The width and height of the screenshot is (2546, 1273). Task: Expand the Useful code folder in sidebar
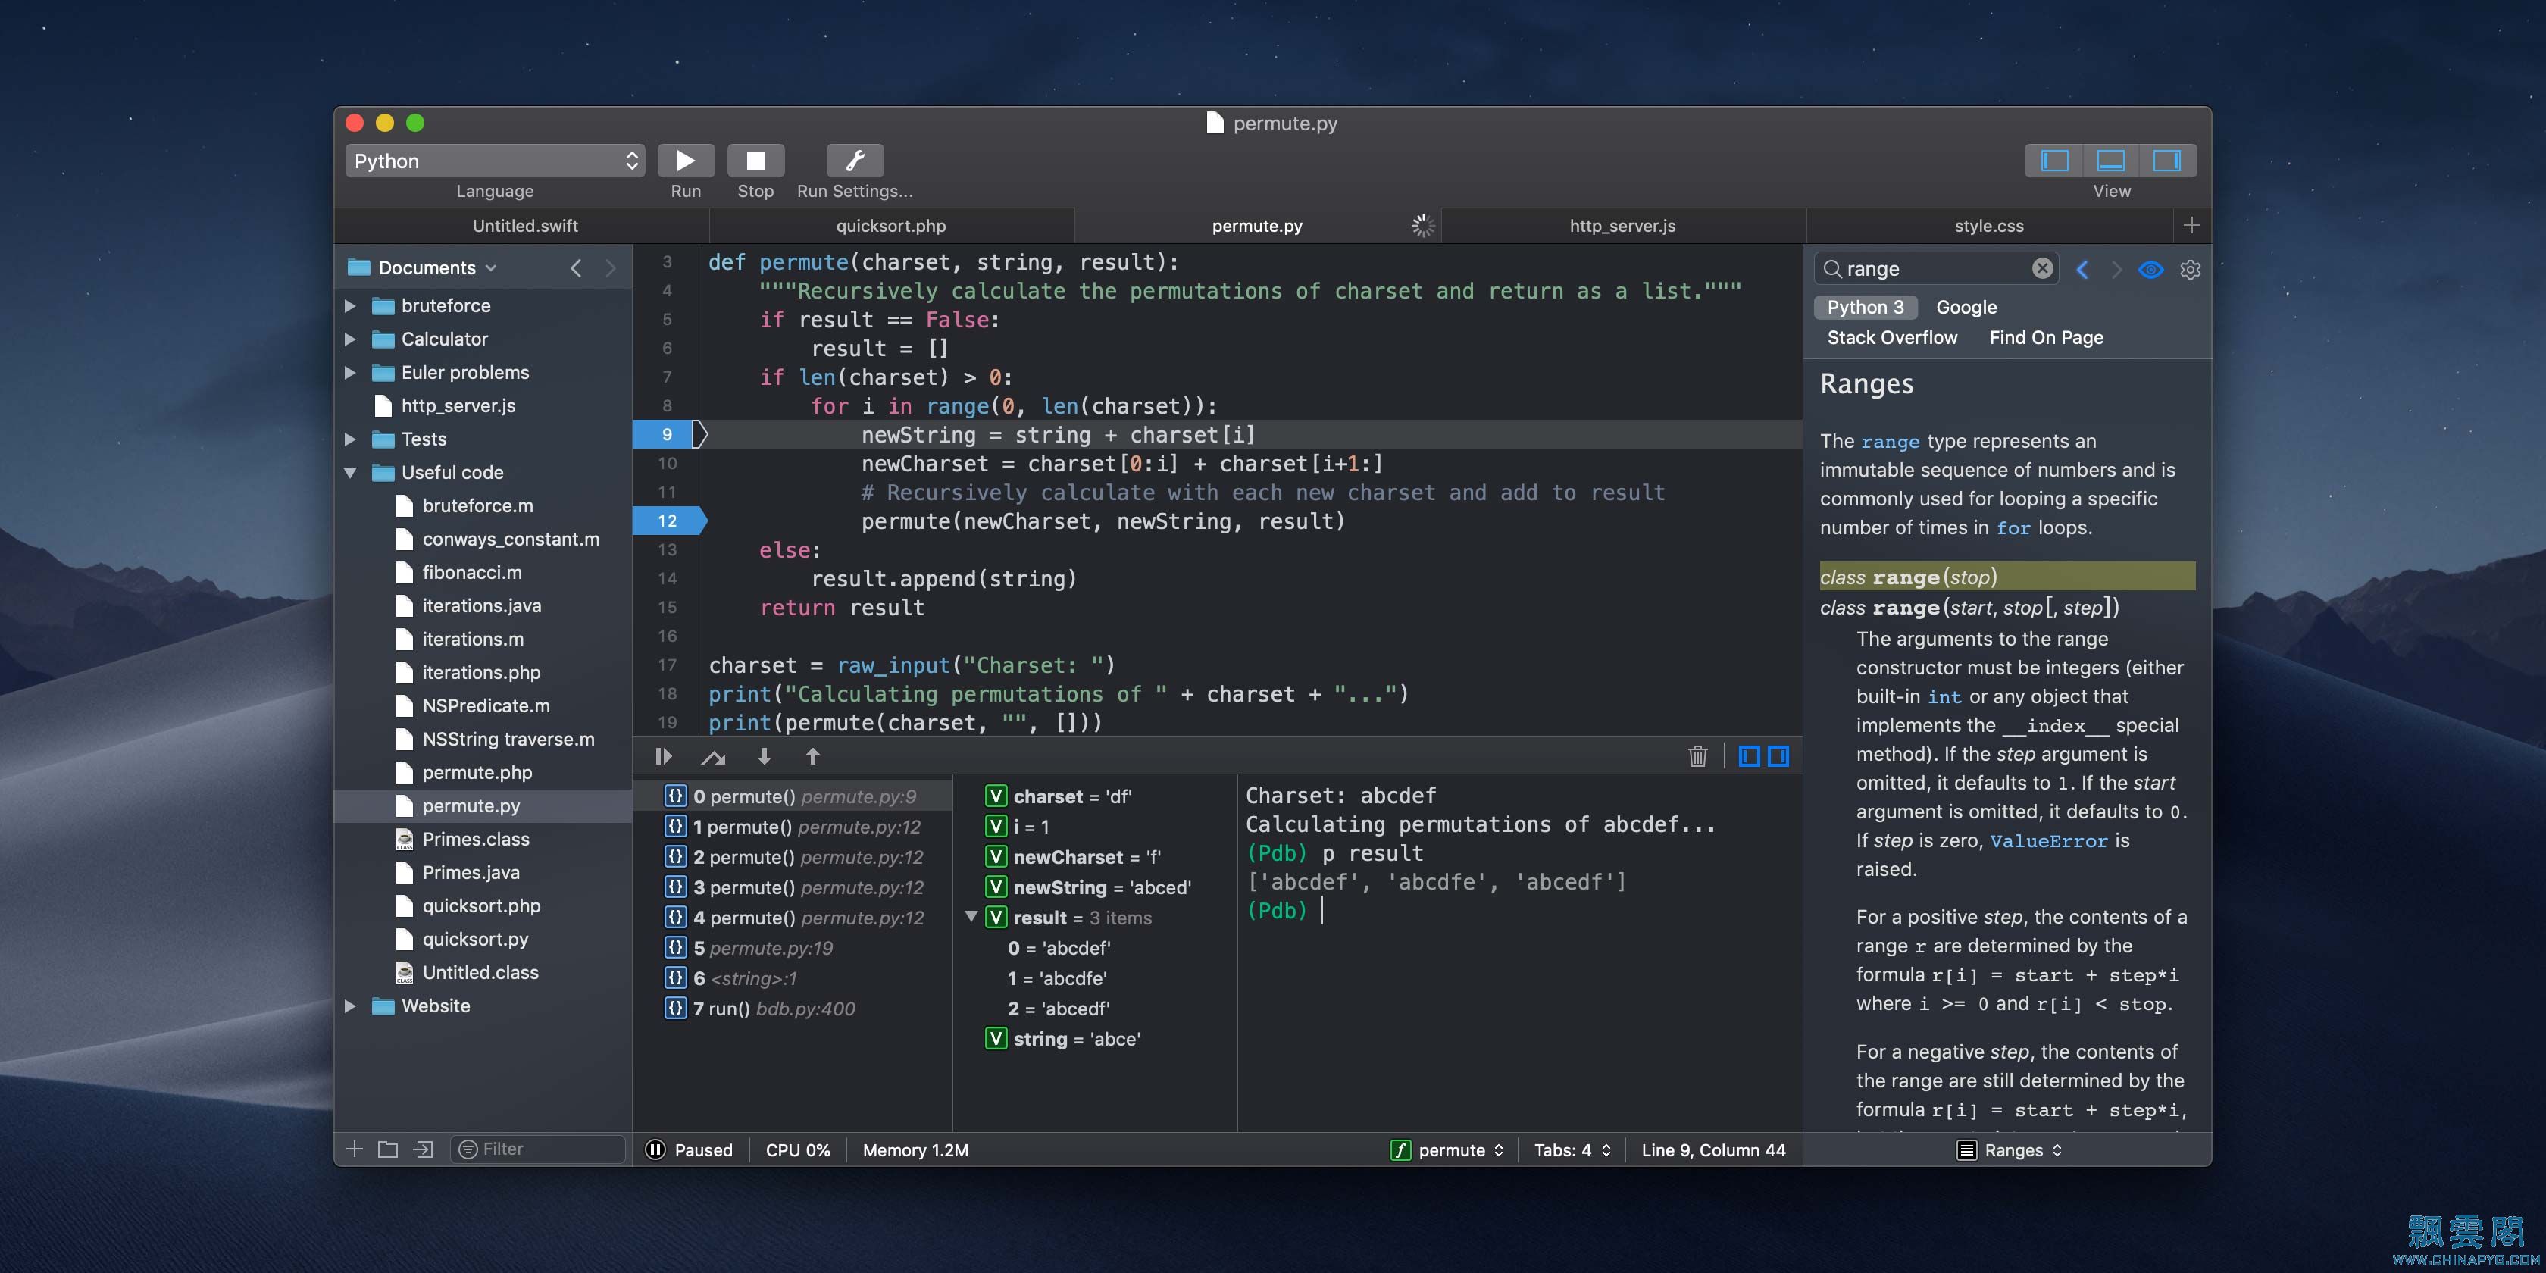(351, 473)
